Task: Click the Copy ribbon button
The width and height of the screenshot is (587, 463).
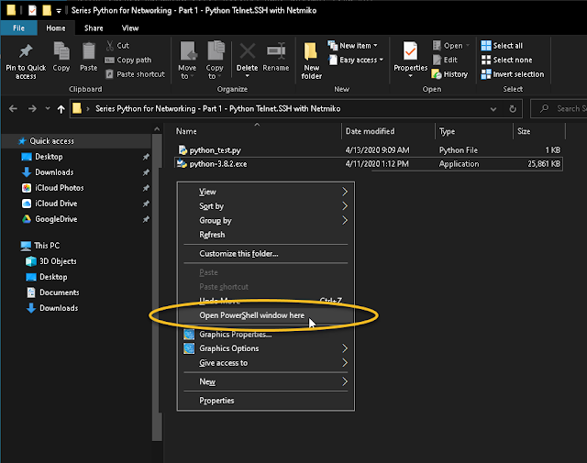Action: tap(61, 57)
